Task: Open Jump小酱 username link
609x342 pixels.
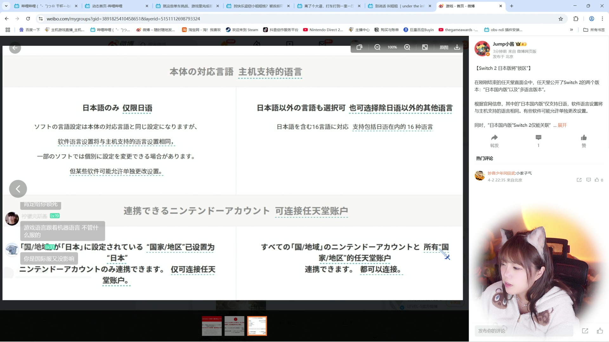Action: point(503,44)
